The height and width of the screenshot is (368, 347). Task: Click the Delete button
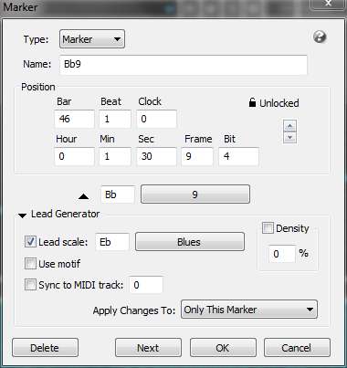click(x=45, y=348)
